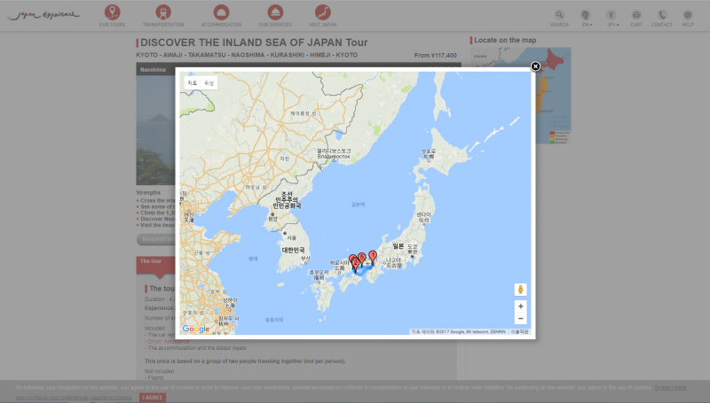Open the shopping Cart
The image size is (710, 403).
[636, 16]
